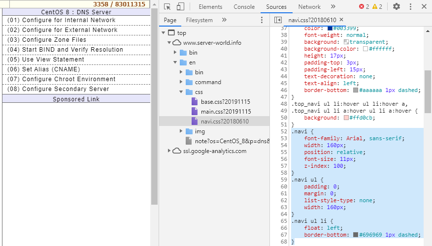Collapse the www.server-world.info tree node
The image size is (432, 246).
tap(170, 43)
